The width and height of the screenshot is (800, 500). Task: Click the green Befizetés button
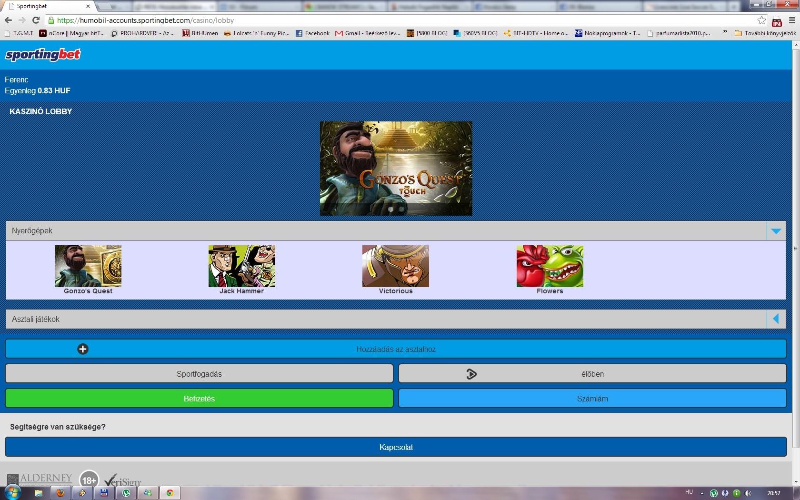[199, 399]
